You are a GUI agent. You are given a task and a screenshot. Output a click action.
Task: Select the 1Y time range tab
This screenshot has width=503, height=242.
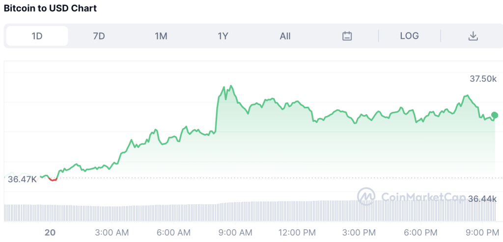point(223,36)
